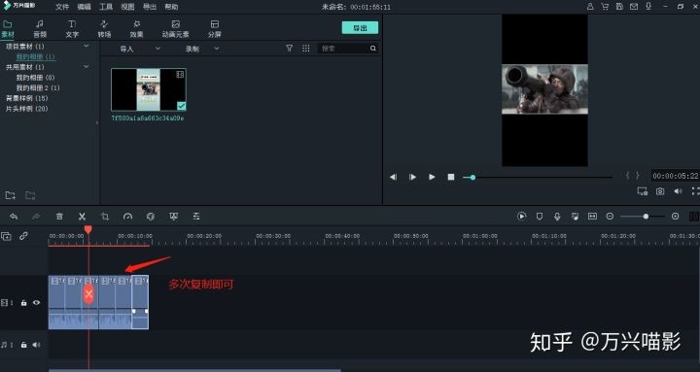700x372 pixels.
Task: Open the color correction tool
Action: click(151, 217)
